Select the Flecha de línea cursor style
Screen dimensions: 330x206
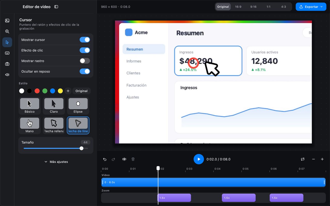78,125
